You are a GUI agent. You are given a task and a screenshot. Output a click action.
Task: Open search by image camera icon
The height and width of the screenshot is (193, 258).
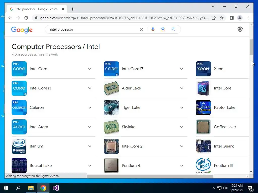[163, 29]
